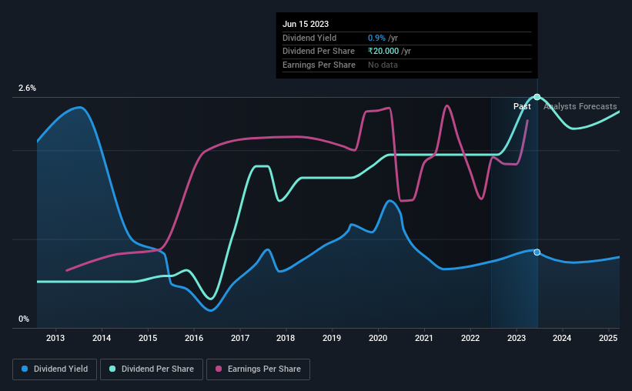Click the 2014 x-axis label
Screen dimensions: 632x391
tap(102, 338)
